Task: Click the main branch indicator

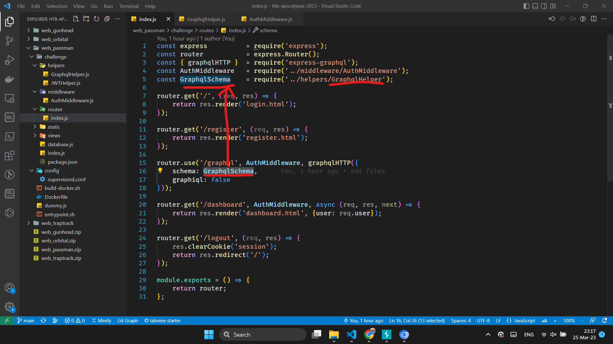Action: (x=26, y=321)
